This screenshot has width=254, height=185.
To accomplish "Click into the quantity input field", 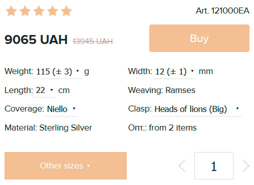I will [x=214, y=166].
